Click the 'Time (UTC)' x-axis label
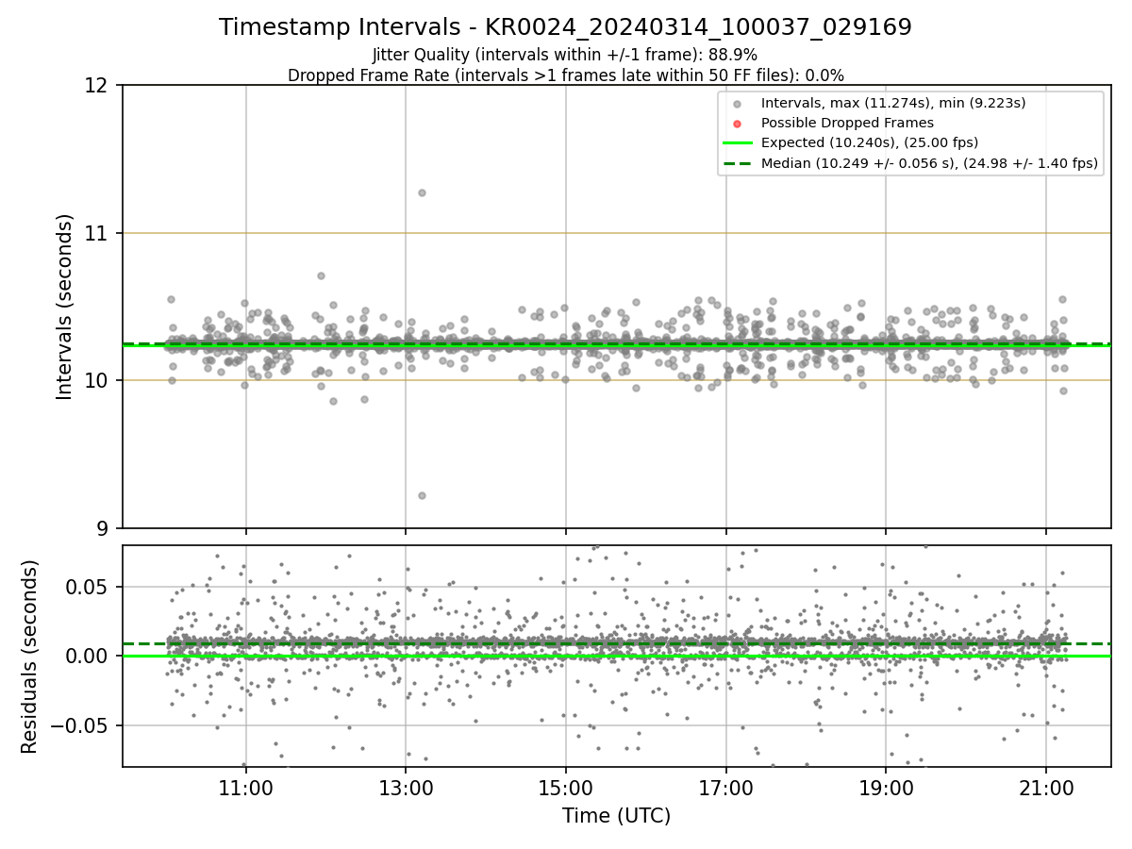This screenshot has height=849, width=1132. tap(616, 816)
